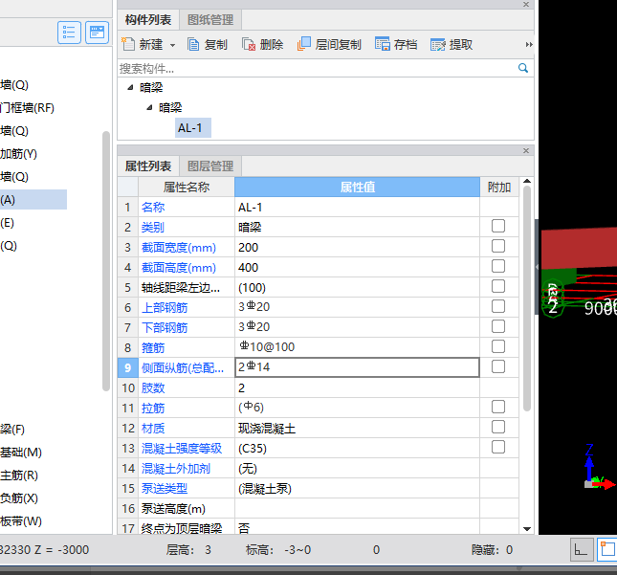Click the 附加 column header
Viewport: 617px width, 575px height.
[499, 187]
